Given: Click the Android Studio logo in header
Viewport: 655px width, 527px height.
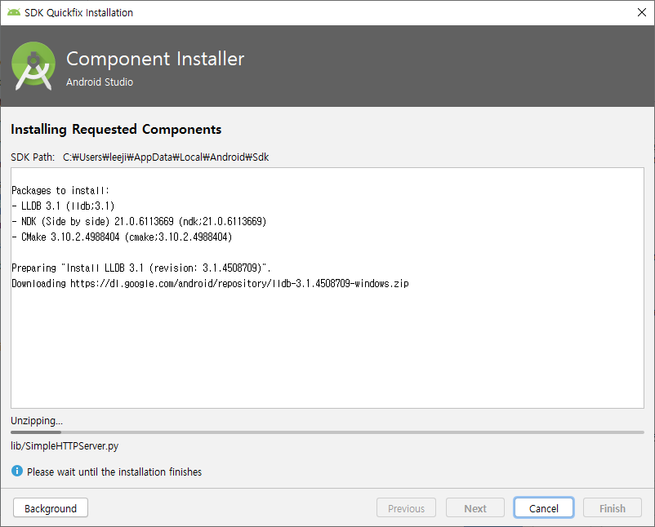Looking at the screenshot, I should (34, 66).
